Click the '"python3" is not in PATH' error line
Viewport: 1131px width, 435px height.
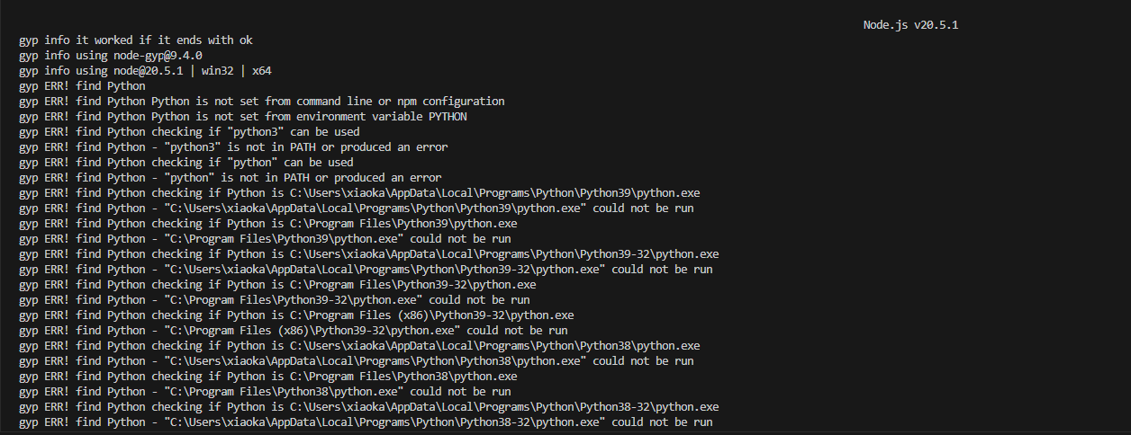233,147
